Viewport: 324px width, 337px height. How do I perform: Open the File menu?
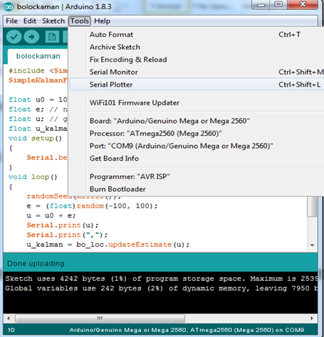[11, 21]
